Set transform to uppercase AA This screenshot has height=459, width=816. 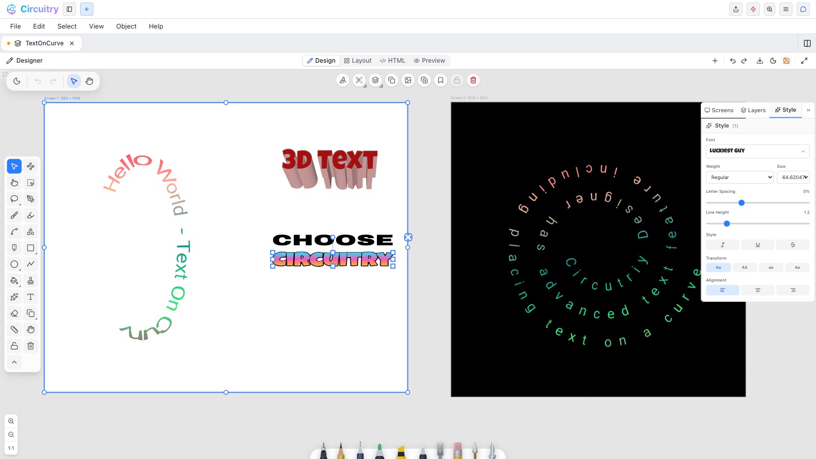coord(745,267)
